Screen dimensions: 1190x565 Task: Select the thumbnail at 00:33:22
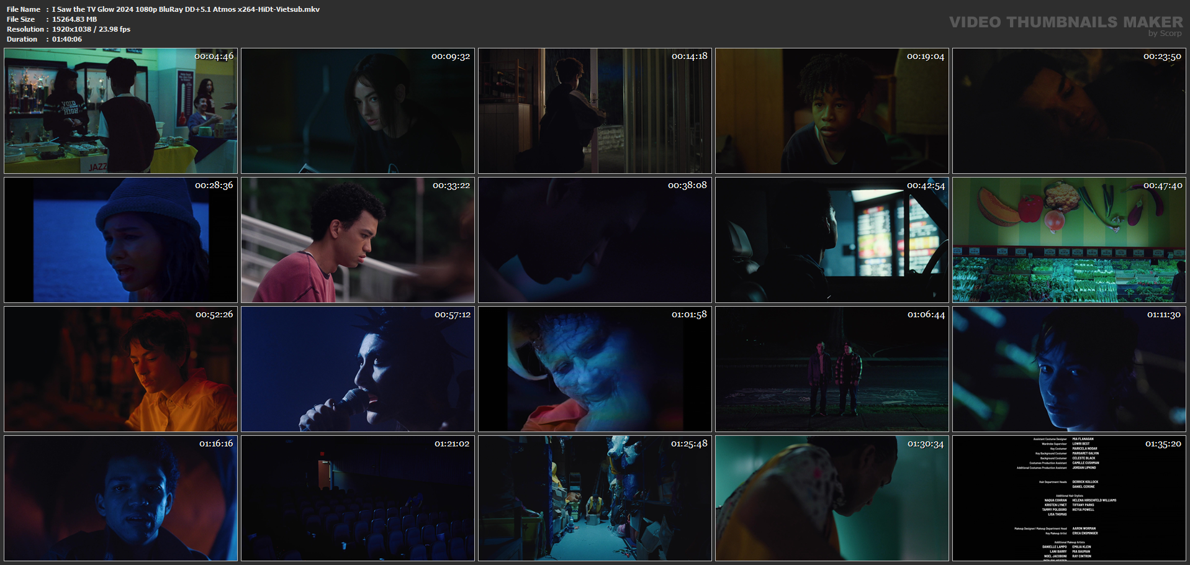[358, 240]
